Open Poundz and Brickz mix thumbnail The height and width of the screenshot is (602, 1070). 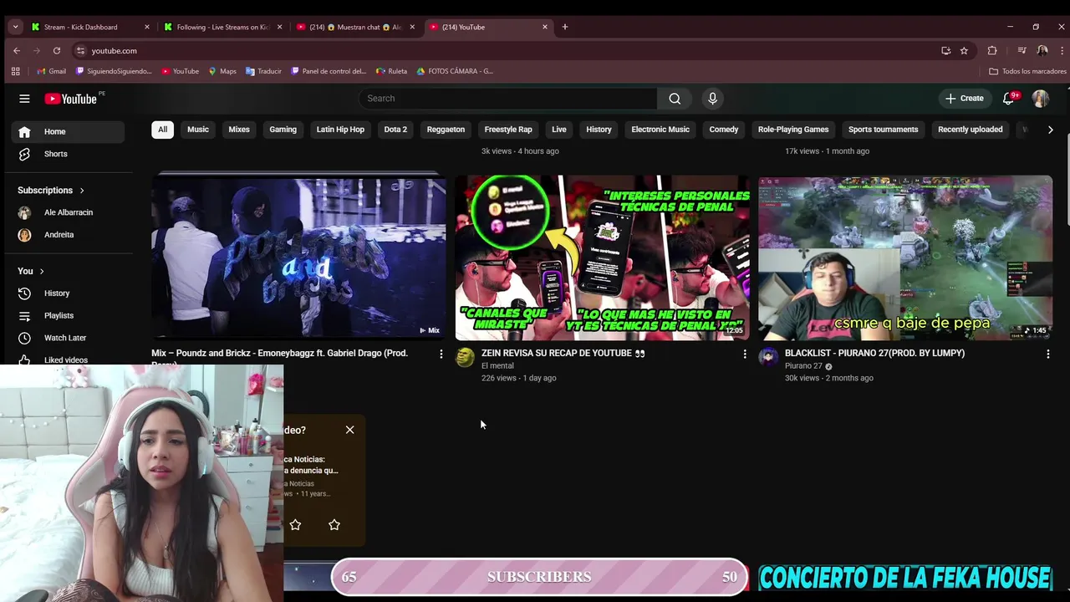coord(298,258)
